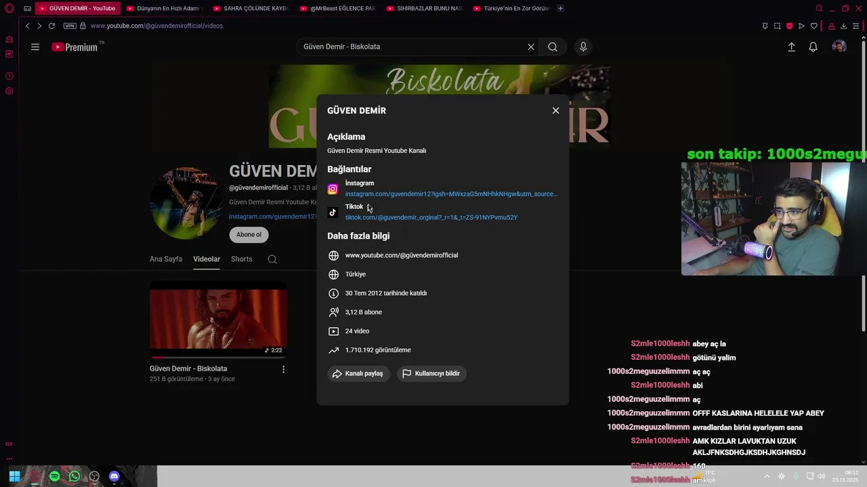Open the sidebar settings gear icon

[9, 91]
